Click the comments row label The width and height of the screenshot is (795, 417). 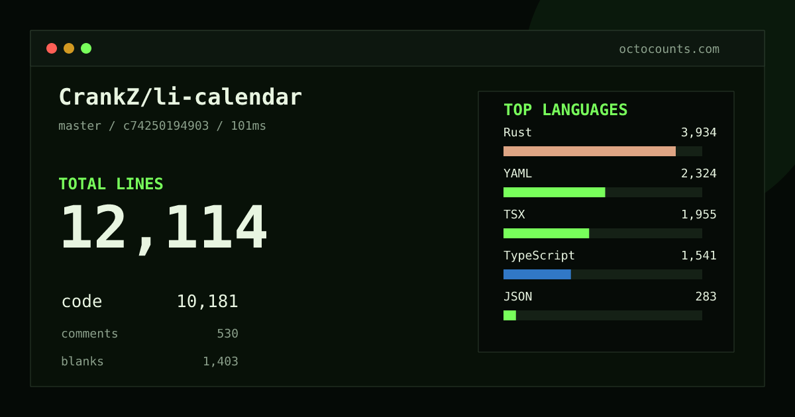tap(89, 334)
